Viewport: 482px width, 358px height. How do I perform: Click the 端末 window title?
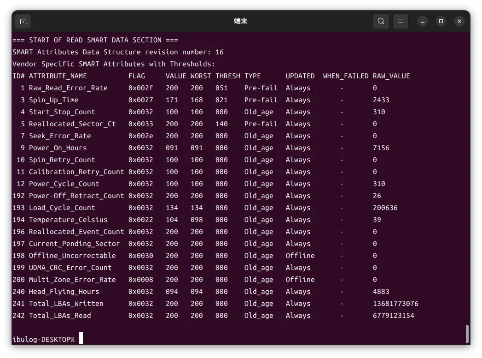(x=241, y=21)
